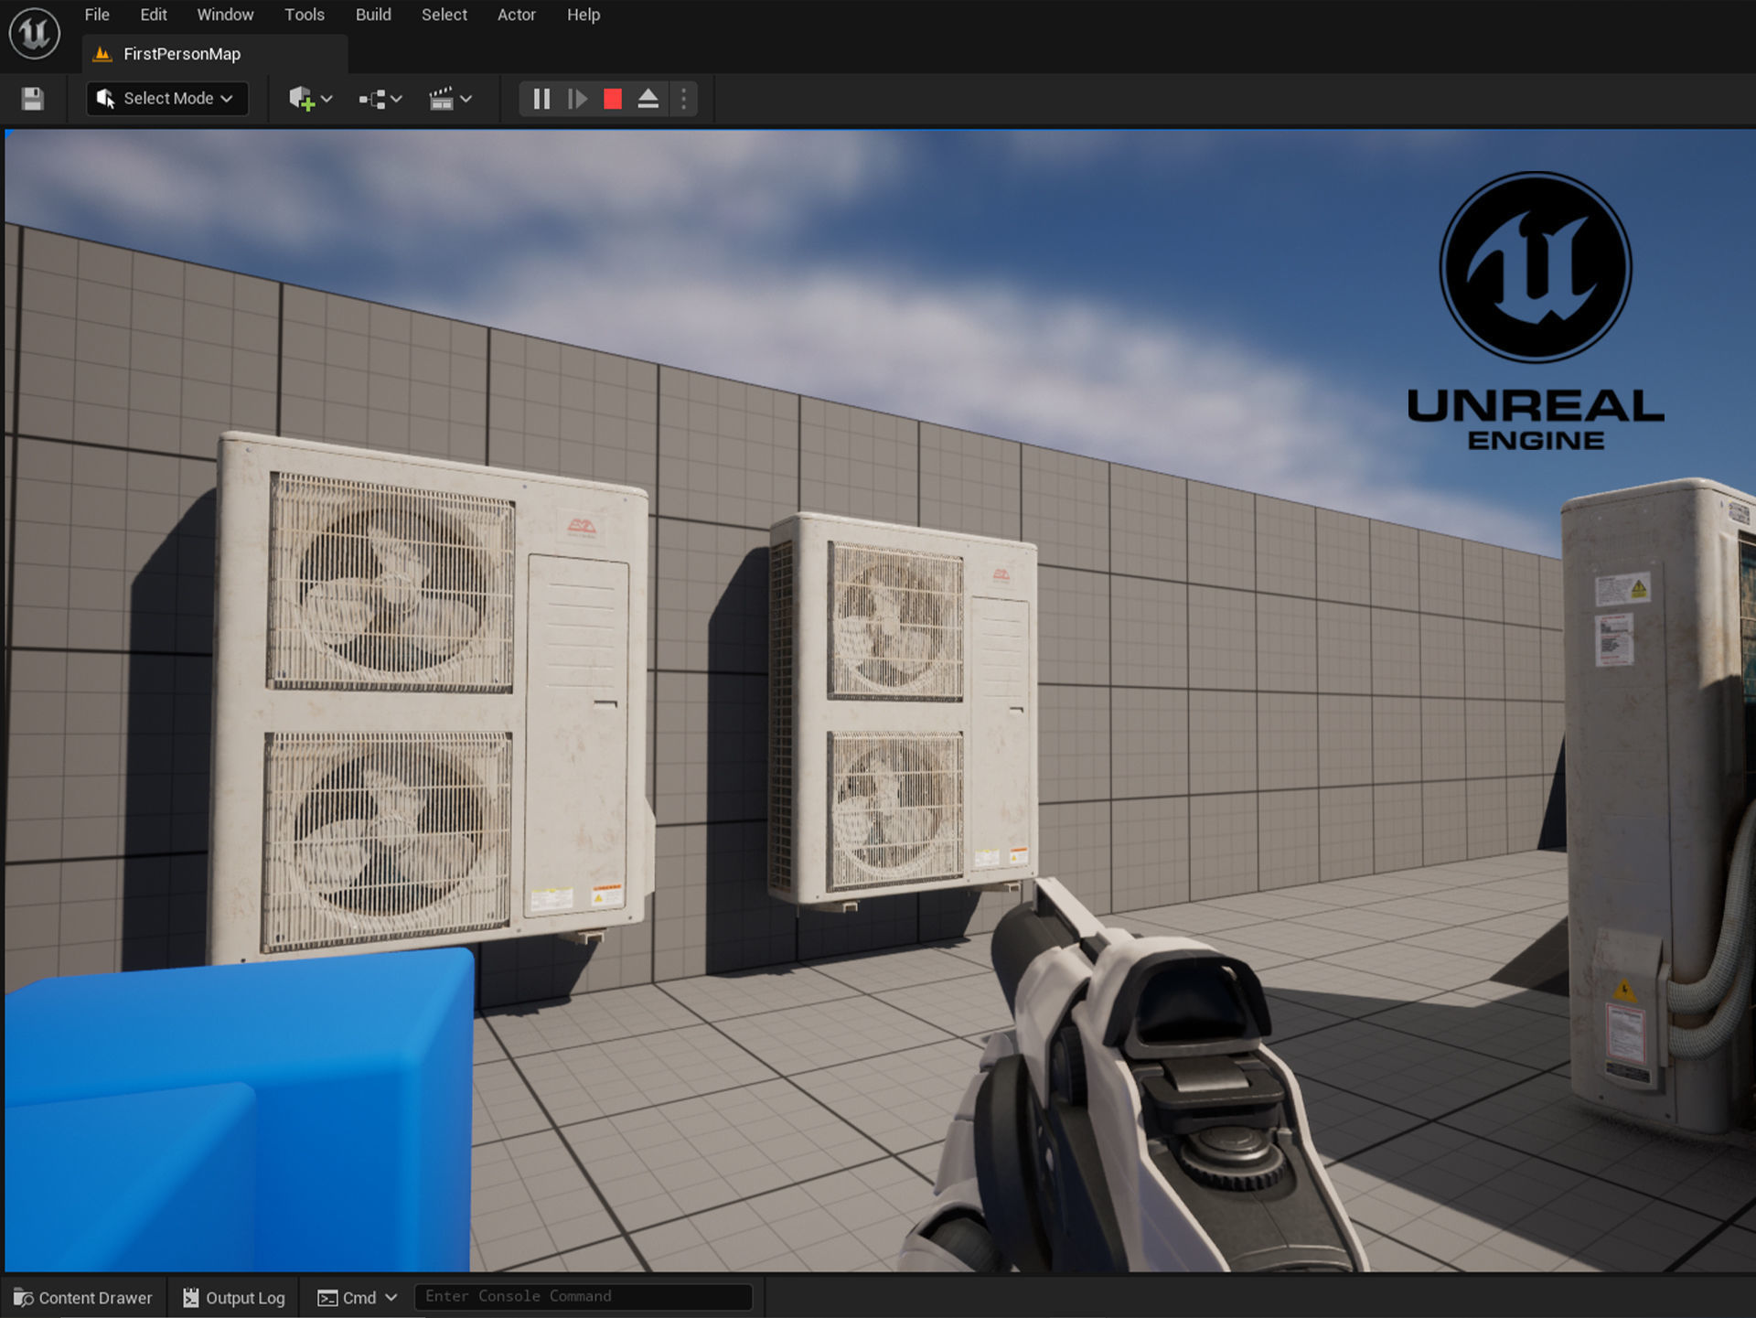This screenshot has width=1756, height=1318.
Task: Expand the Cmd console type dropdown
Action: click(358, 1298)
